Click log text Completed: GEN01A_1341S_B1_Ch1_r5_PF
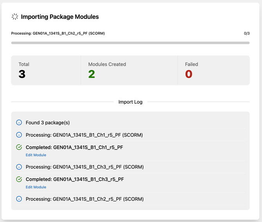 [x=74, y=147]
